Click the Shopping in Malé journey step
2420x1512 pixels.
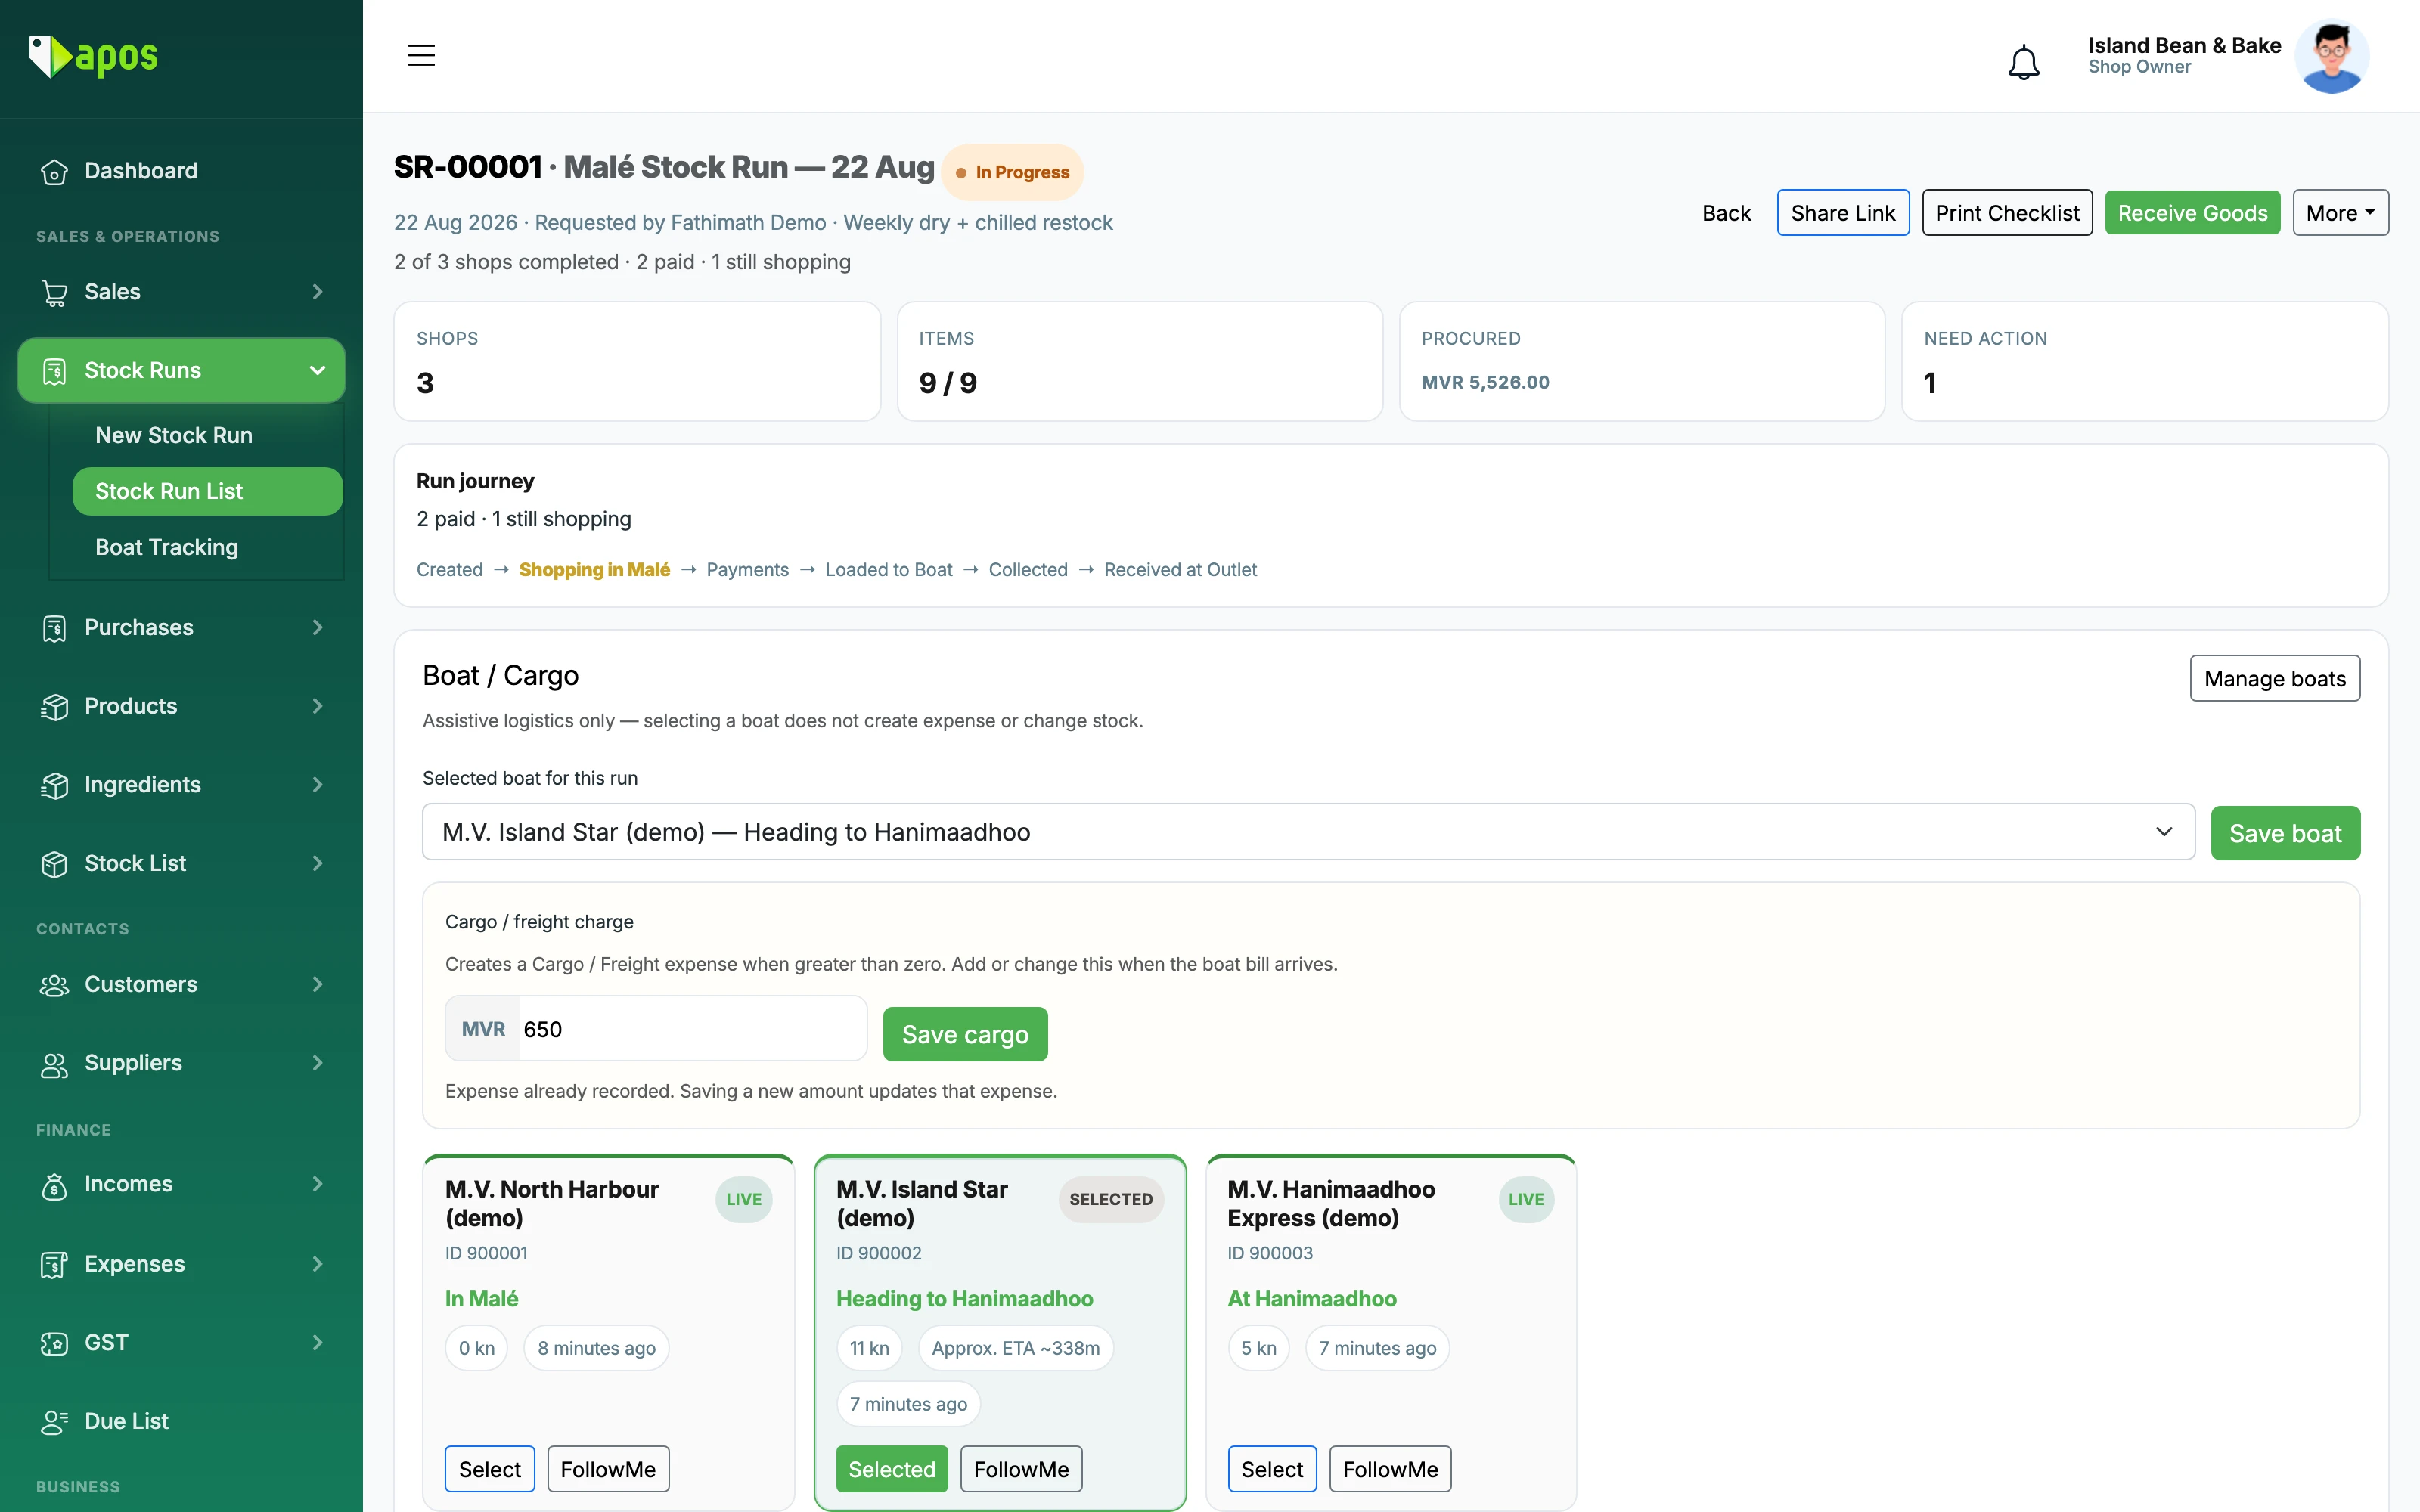(x=594, y=570)
